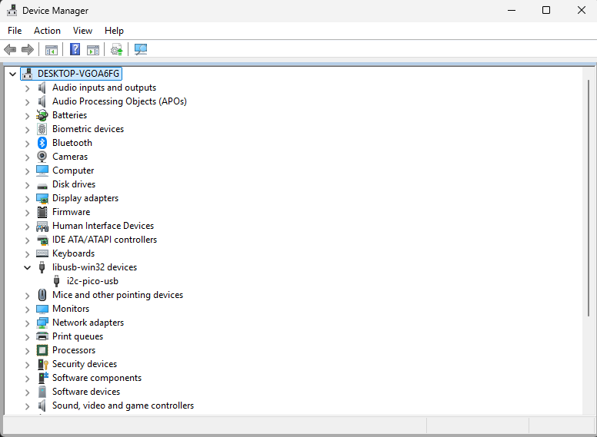
Task: Click the Action Pane toolbar icon
Action: coord(93,50)
